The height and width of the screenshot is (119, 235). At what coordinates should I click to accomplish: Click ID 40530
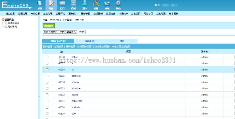(x=61, y=107)
